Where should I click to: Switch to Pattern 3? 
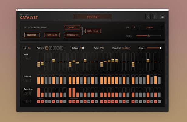tap(54, 48)
